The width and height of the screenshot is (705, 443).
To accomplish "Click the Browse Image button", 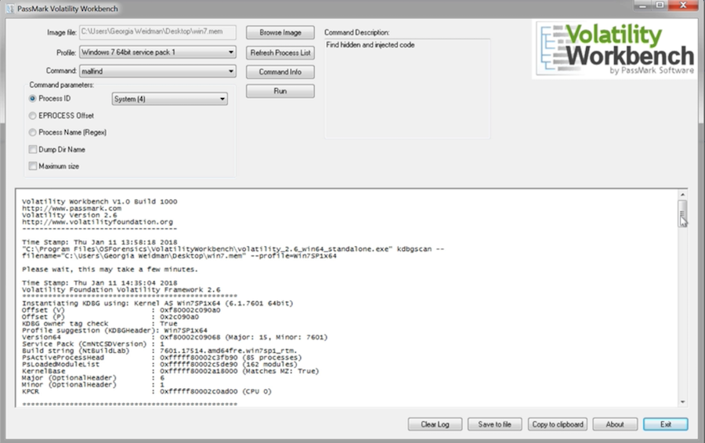I will (280, 32).
